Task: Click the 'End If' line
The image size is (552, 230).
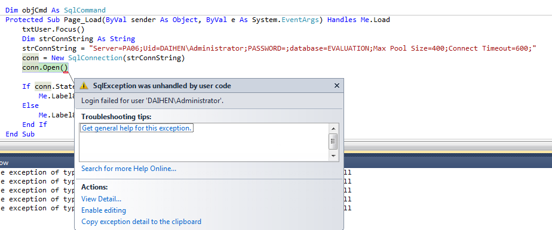Action: (x=35, y=125)
